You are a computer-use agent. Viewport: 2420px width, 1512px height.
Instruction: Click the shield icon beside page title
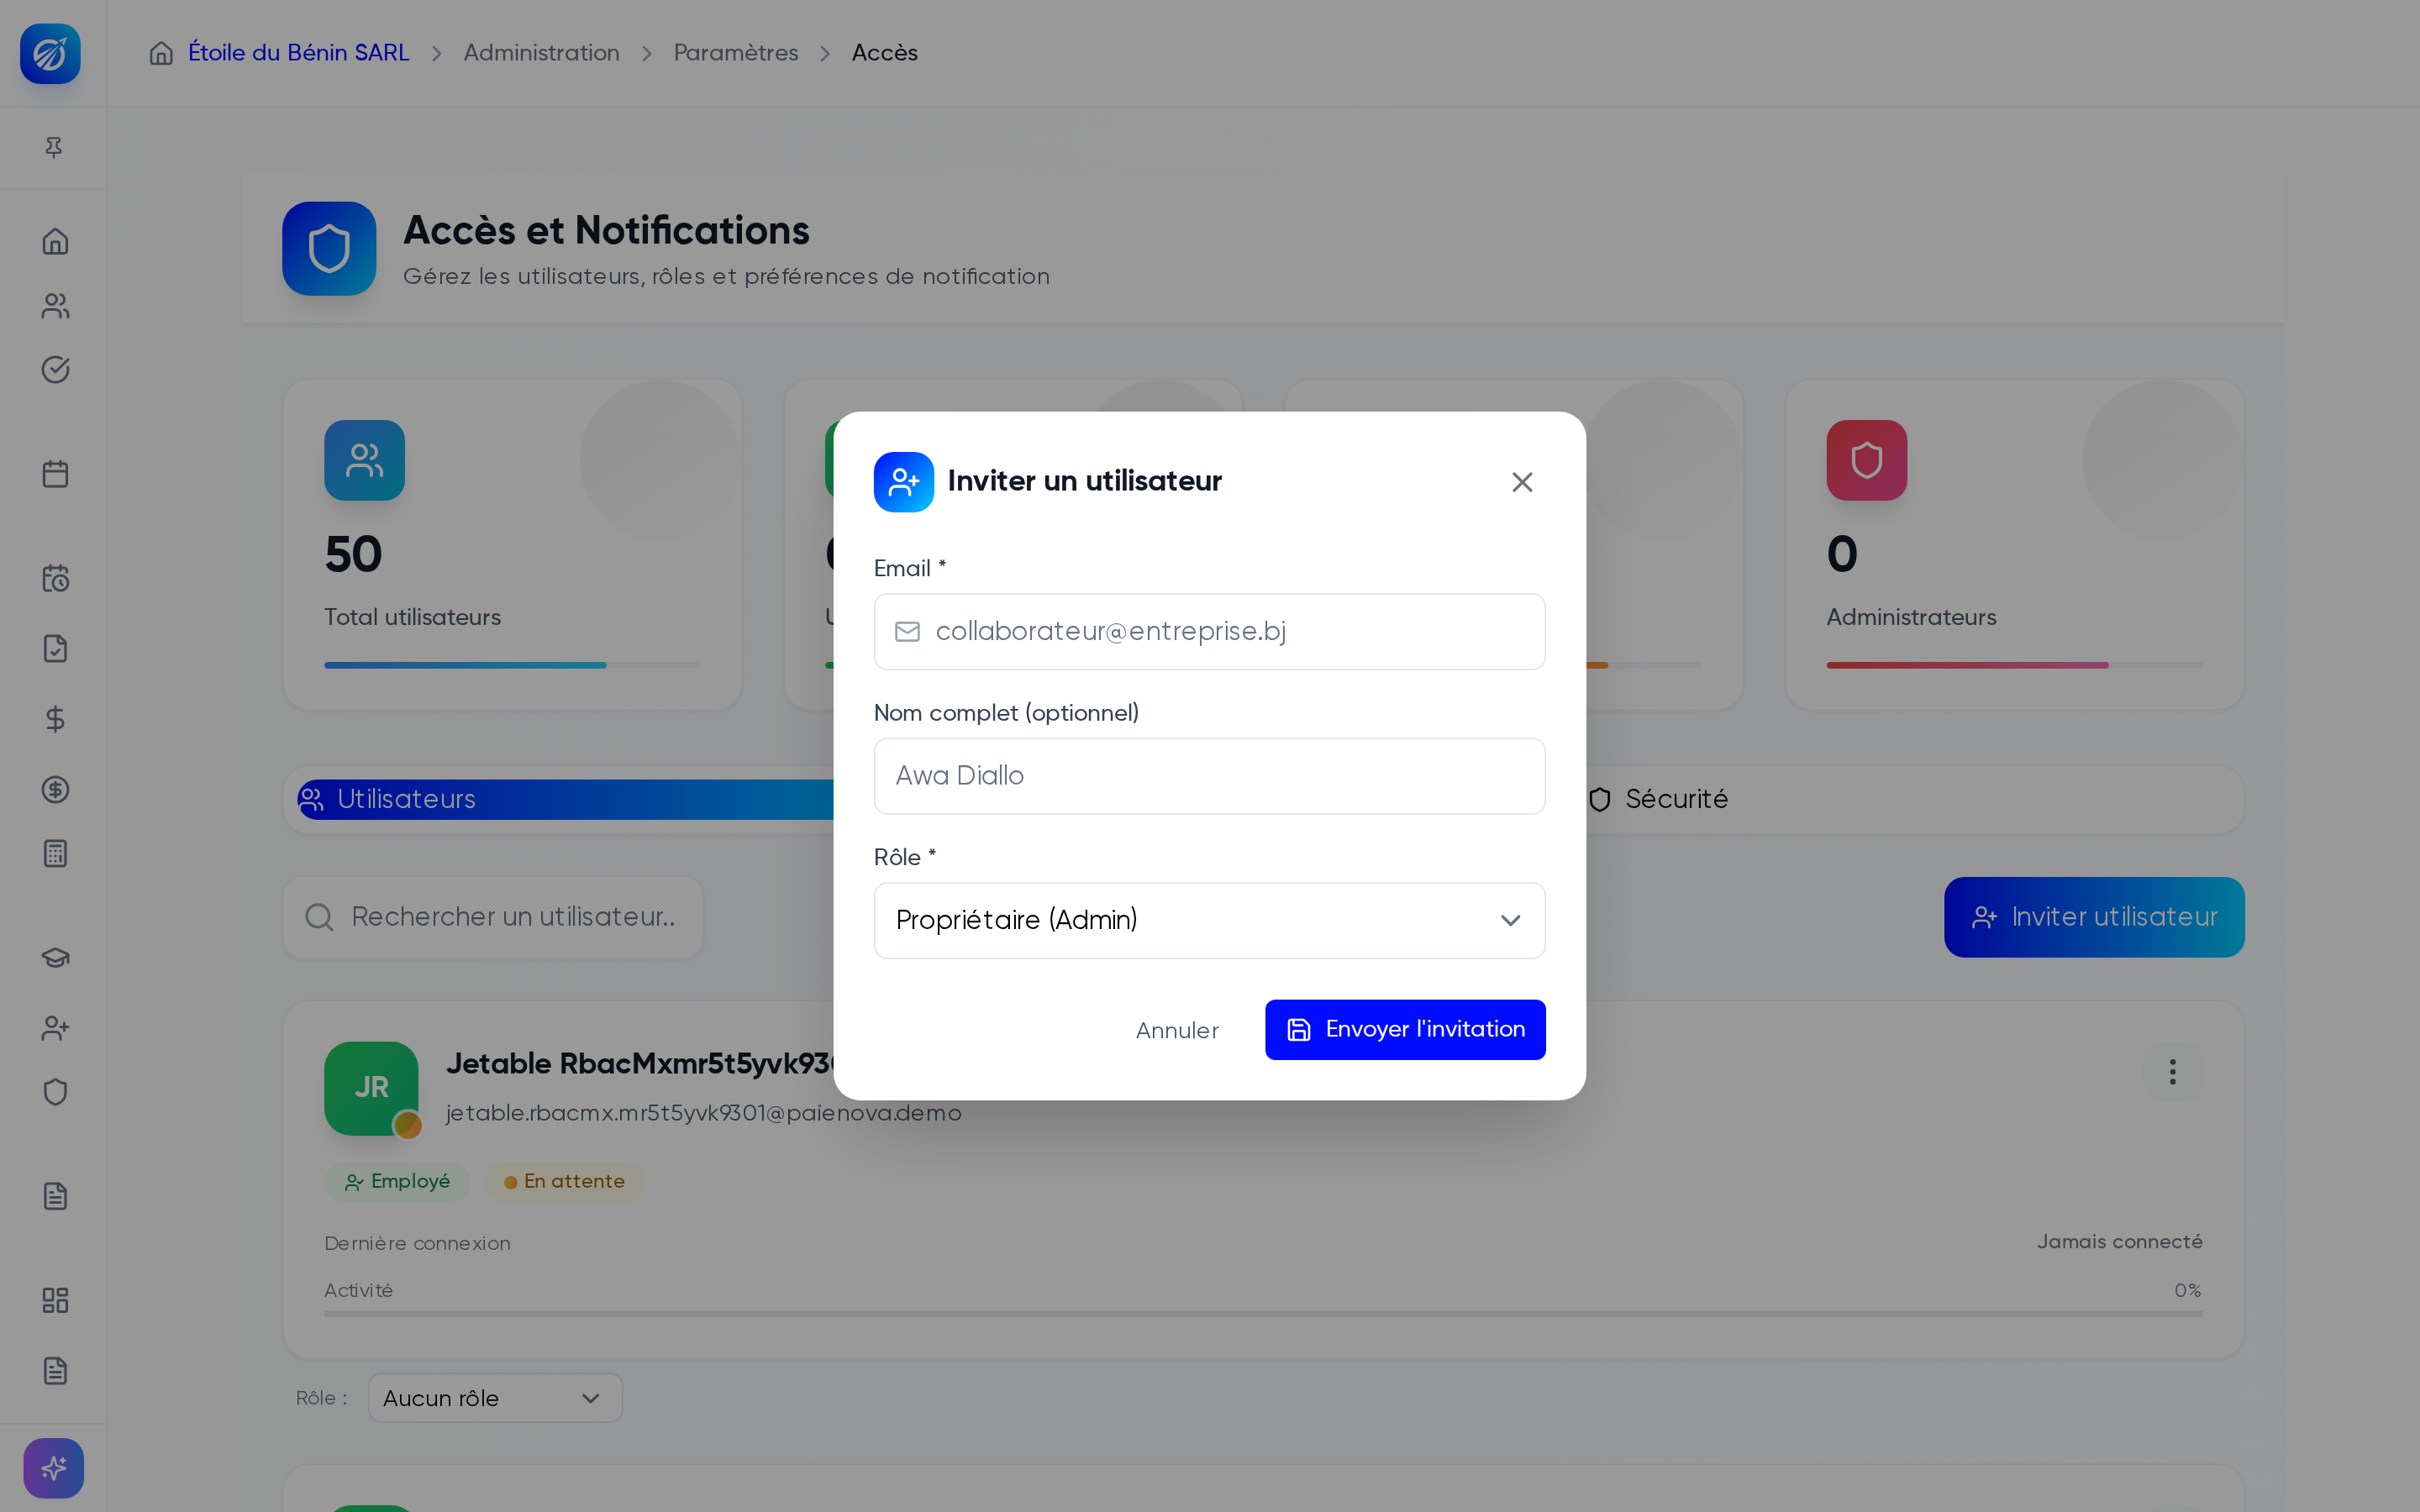coord(329,249)
